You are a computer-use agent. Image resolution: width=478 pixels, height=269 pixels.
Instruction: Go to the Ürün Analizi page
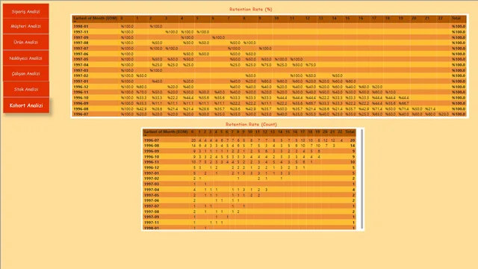click(x=26, y=42)
